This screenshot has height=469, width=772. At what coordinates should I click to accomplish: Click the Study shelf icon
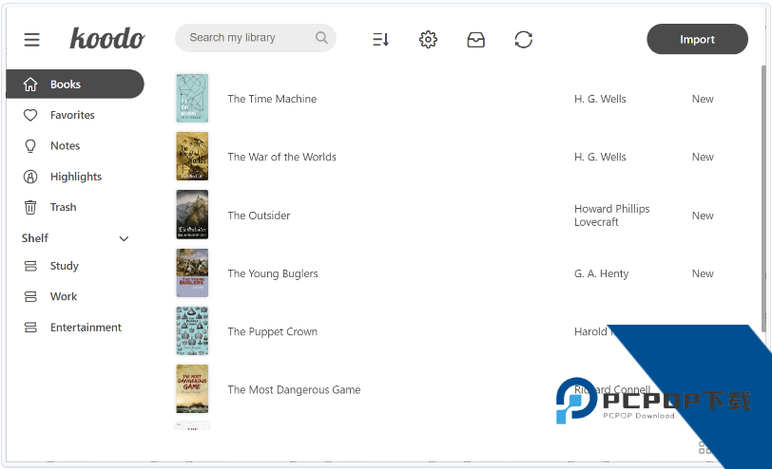point(30,266)
